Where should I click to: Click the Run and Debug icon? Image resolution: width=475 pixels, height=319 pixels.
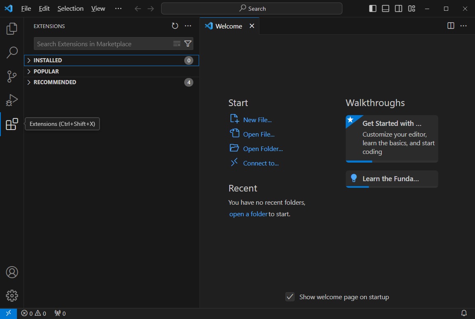pyautogui.click(x=12, y=100)
